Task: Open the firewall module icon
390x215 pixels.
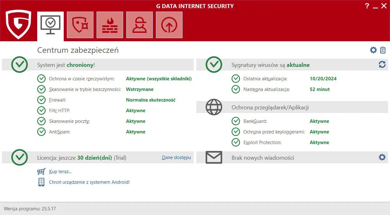Action: pos(110,25)
